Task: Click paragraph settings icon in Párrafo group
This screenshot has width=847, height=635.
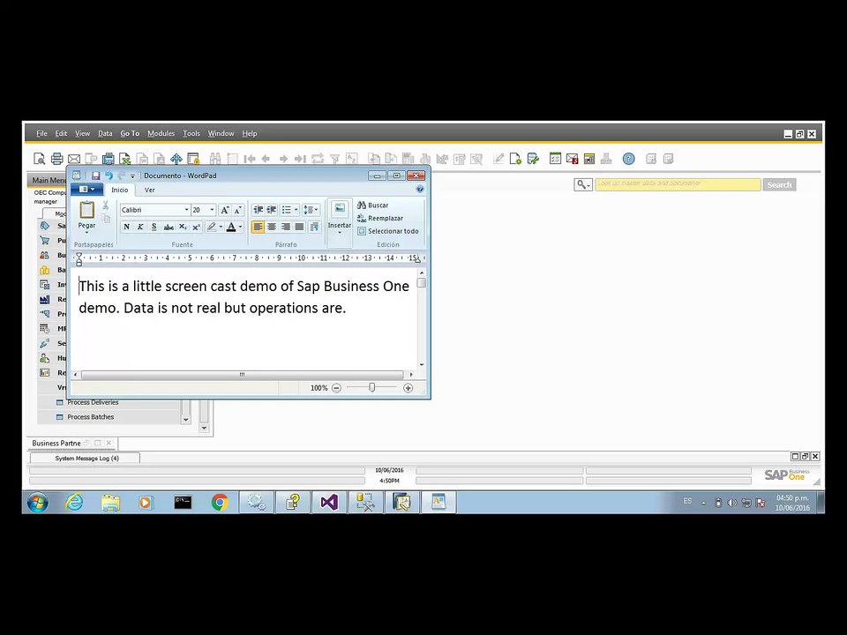Action: [x=314, y=227]
